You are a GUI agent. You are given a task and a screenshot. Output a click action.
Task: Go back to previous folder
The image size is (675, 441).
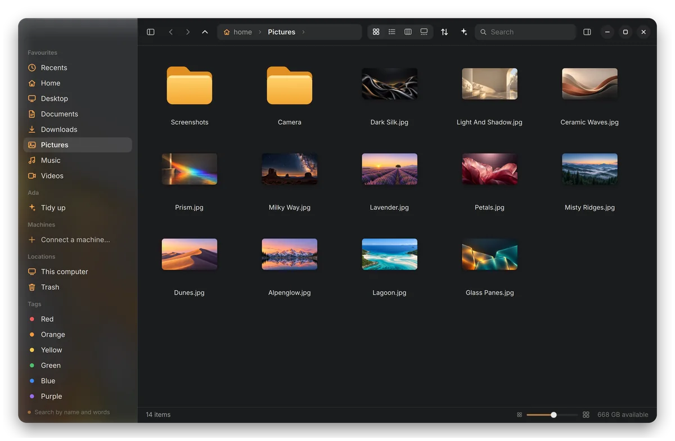[171, 32]
